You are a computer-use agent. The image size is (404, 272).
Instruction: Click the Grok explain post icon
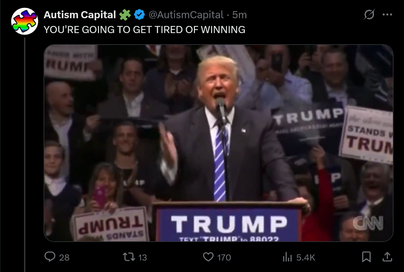pos(369,15)
